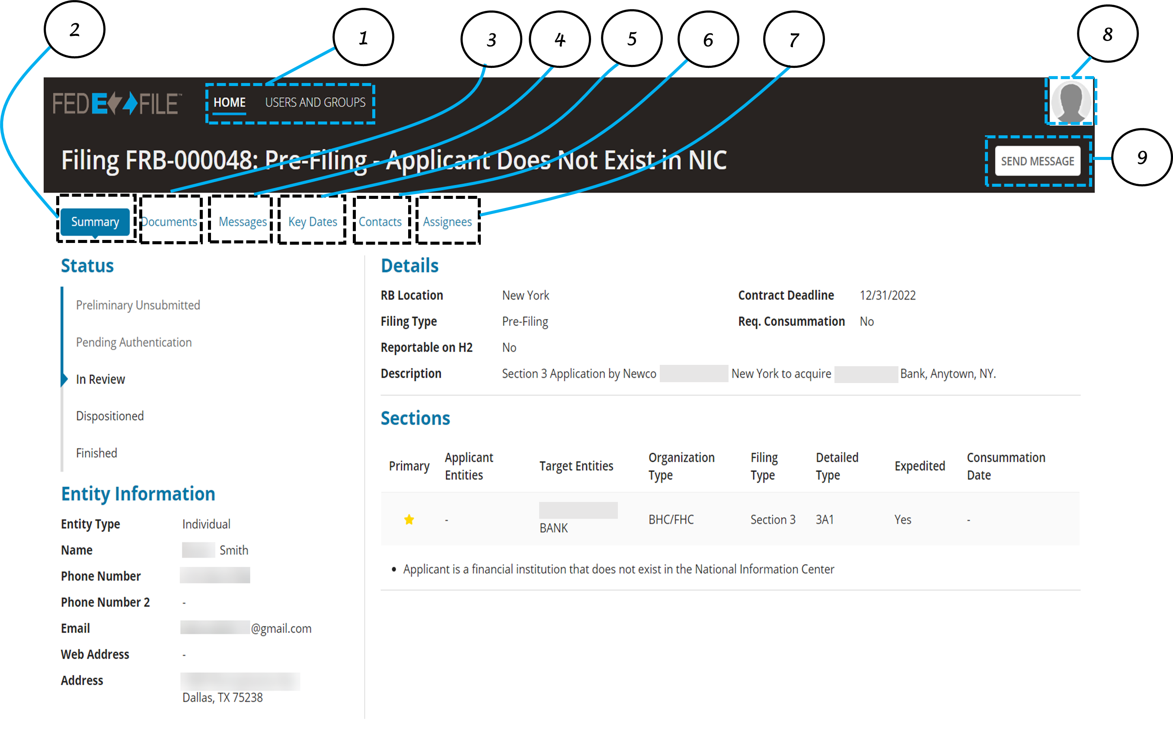Click the Phone Number label
Viewport: 1173px width, 741px height.
coord(101,576)
